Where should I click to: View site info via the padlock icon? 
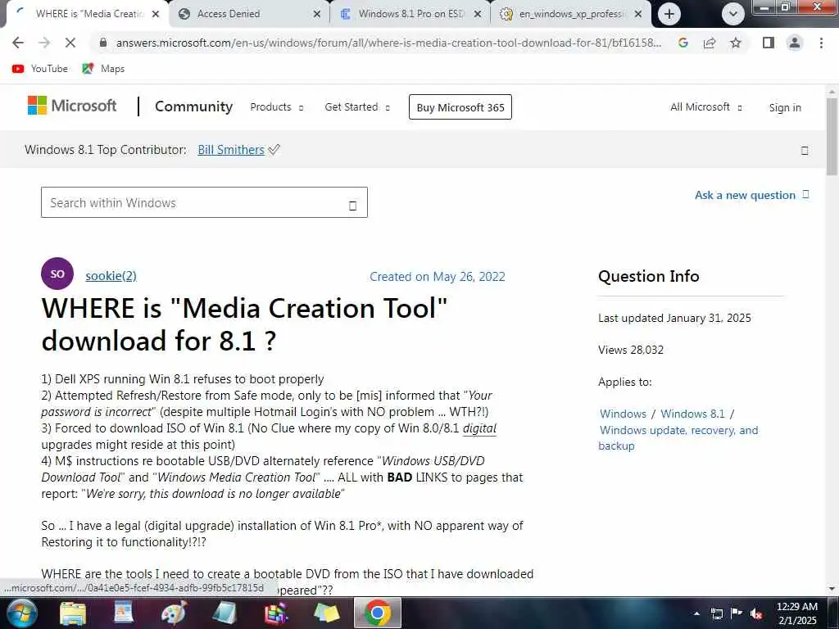103,43
